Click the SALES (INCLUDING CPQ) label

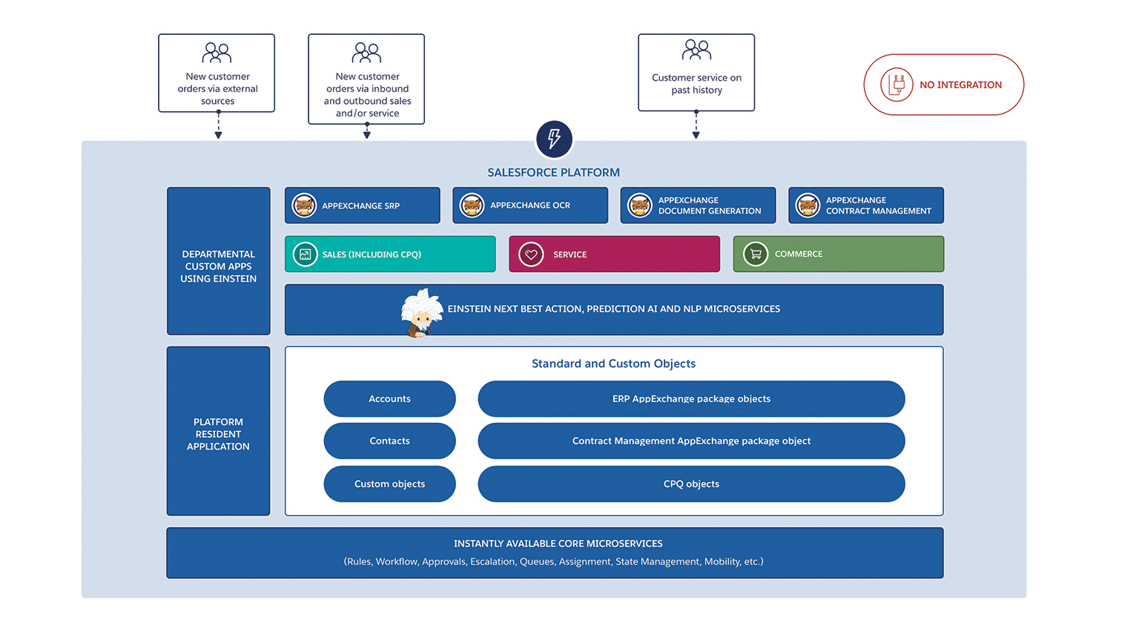click(x=372, y=254)
